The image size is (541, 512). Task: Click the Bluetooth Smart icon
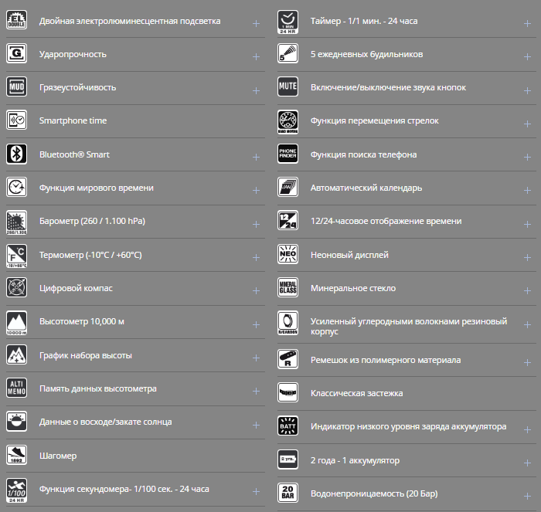coord(16,154)
